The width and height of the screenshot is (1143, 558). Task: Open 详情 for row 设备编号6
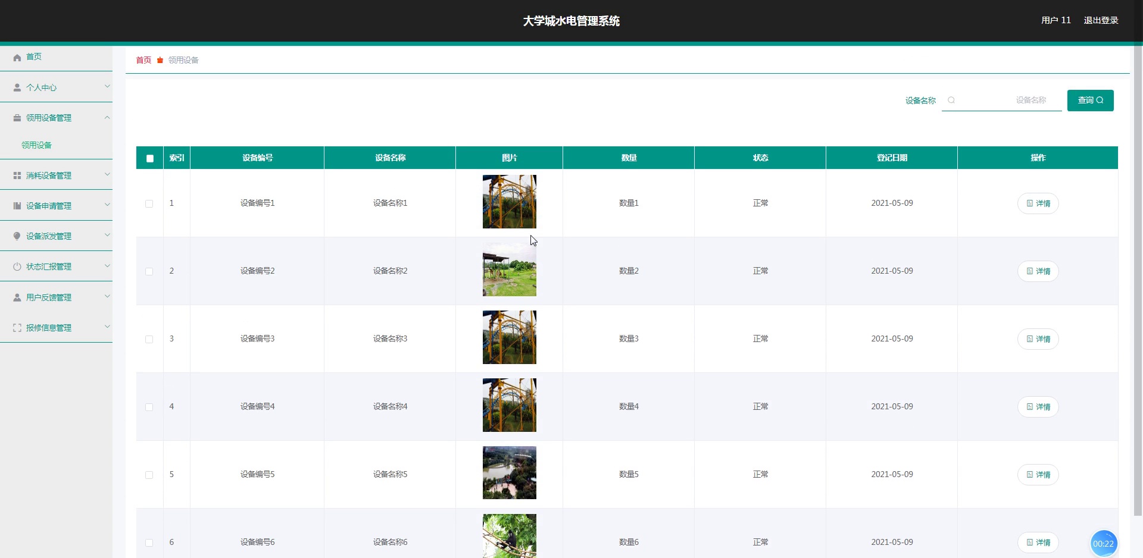tap(1038, 543)
